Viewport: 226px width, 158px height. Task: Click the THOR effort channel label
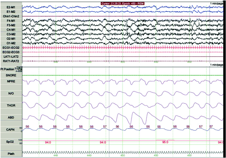click(x=11, y=105)
